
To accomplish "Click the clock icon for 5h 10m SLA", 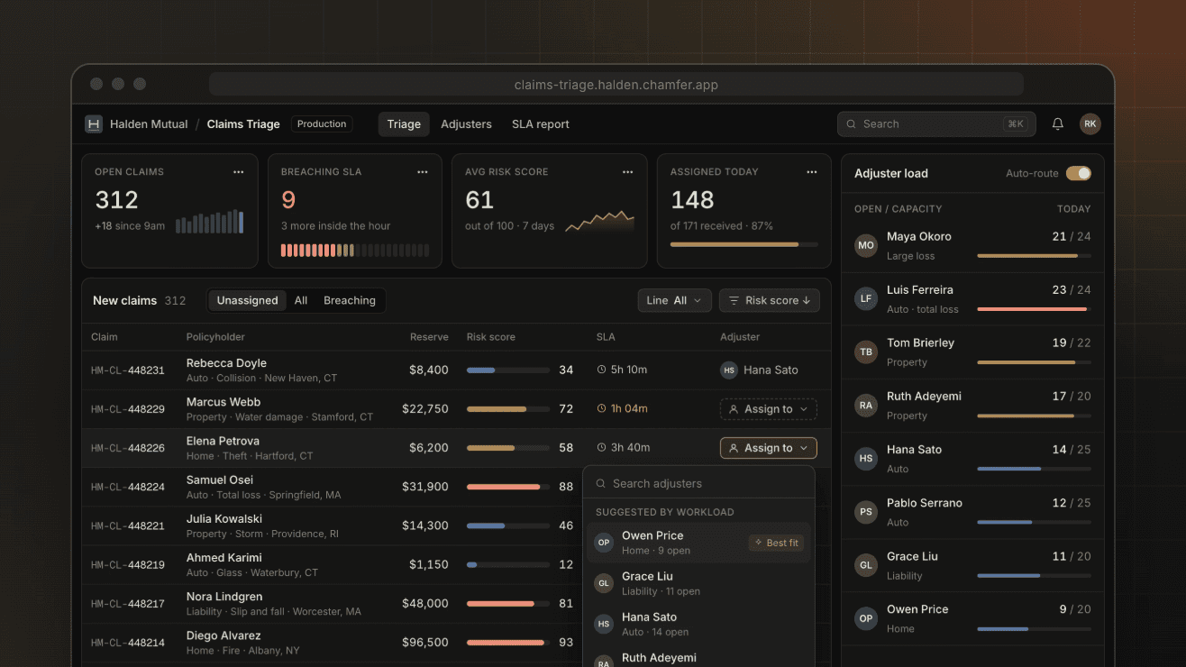I will [x=601, y=370].
